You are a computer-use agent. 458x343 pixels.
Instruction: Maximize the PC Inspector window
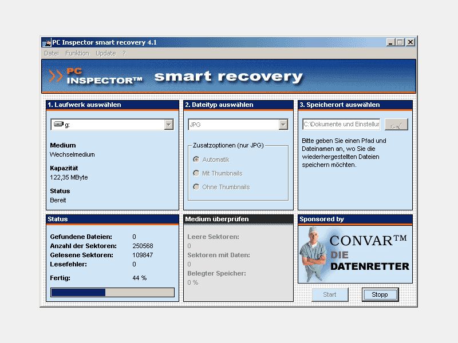coord(400,42)
